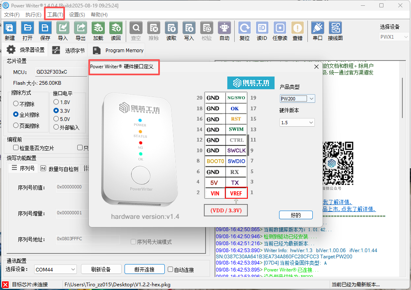Click the VREF pin 1 cell

[x=236, y=193]
